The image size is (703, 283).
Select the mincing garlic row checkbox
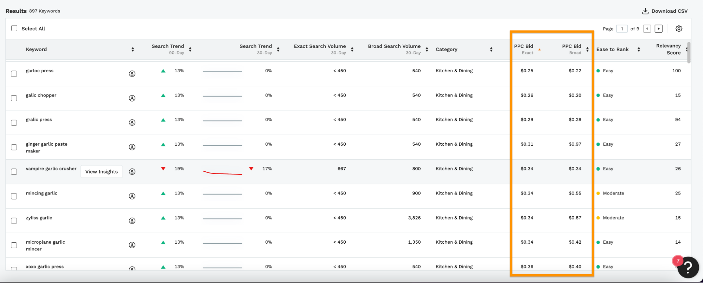(14, 196)
